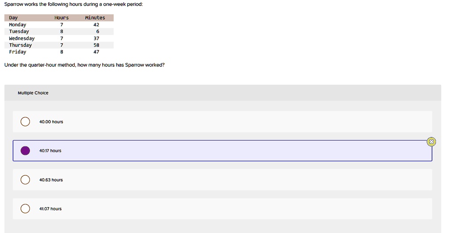This screenshot has width=457, height=233.
Task: Click the selected 40.17 hours radio button
Action: (25, 151)
